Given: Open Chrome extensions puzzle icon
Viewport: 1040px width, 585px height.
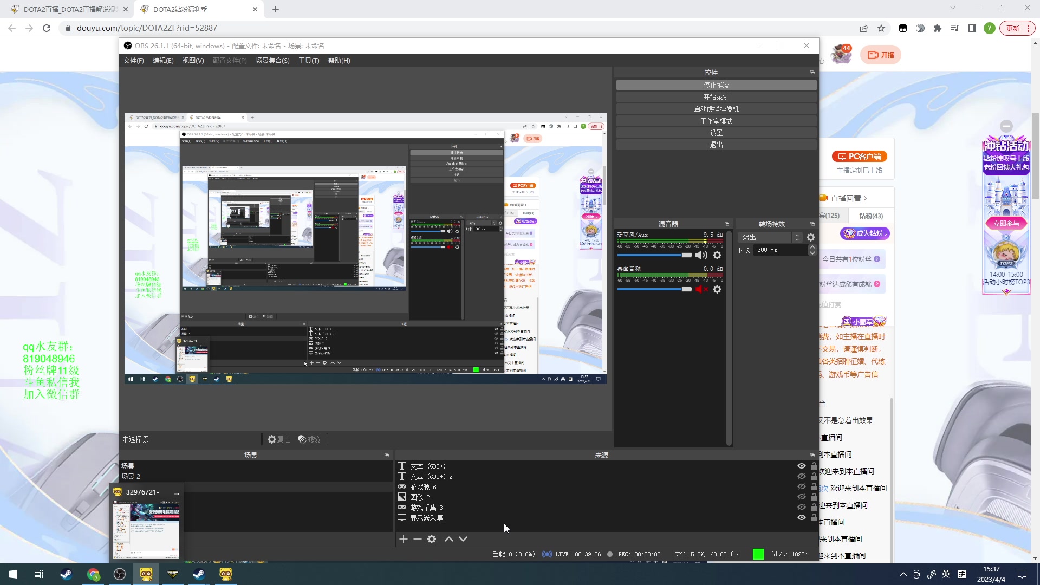Looking at the screenshot, I should [938, 28].
